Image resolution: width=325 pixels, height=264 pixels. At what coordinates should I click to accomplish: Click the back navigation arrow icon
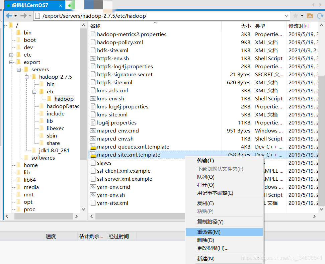(x=9, y=15)
